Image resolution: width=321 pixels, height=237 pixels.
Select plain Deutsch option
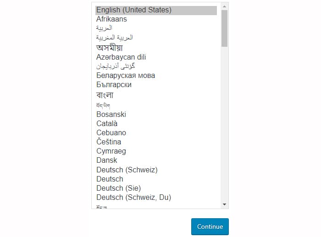click(x=156, y=179)
